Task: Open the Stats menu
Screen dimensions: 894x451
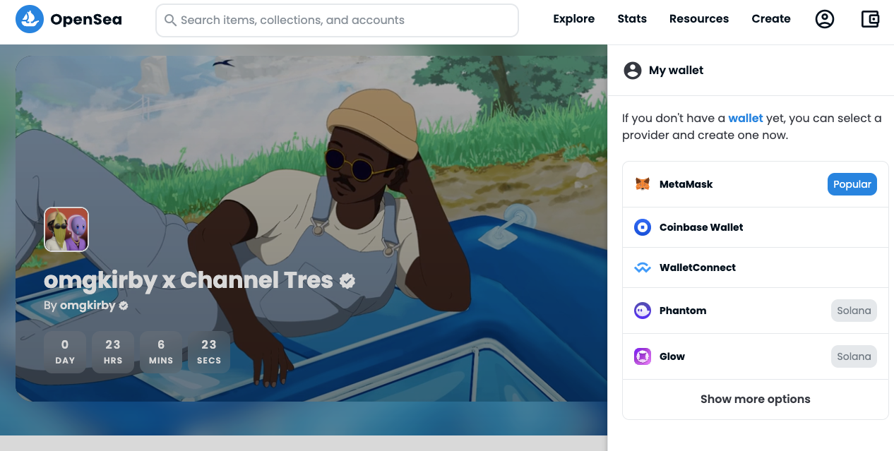Action: click(631, 19)
